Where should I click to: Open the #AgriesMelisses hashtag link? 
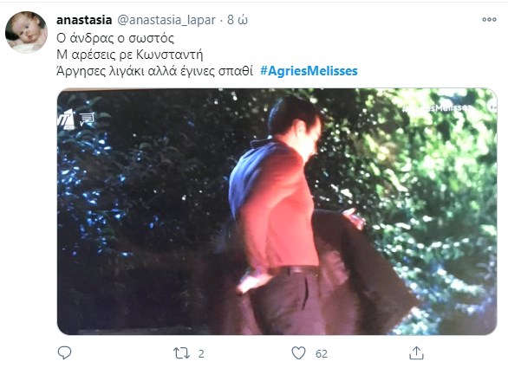(309, 71)
